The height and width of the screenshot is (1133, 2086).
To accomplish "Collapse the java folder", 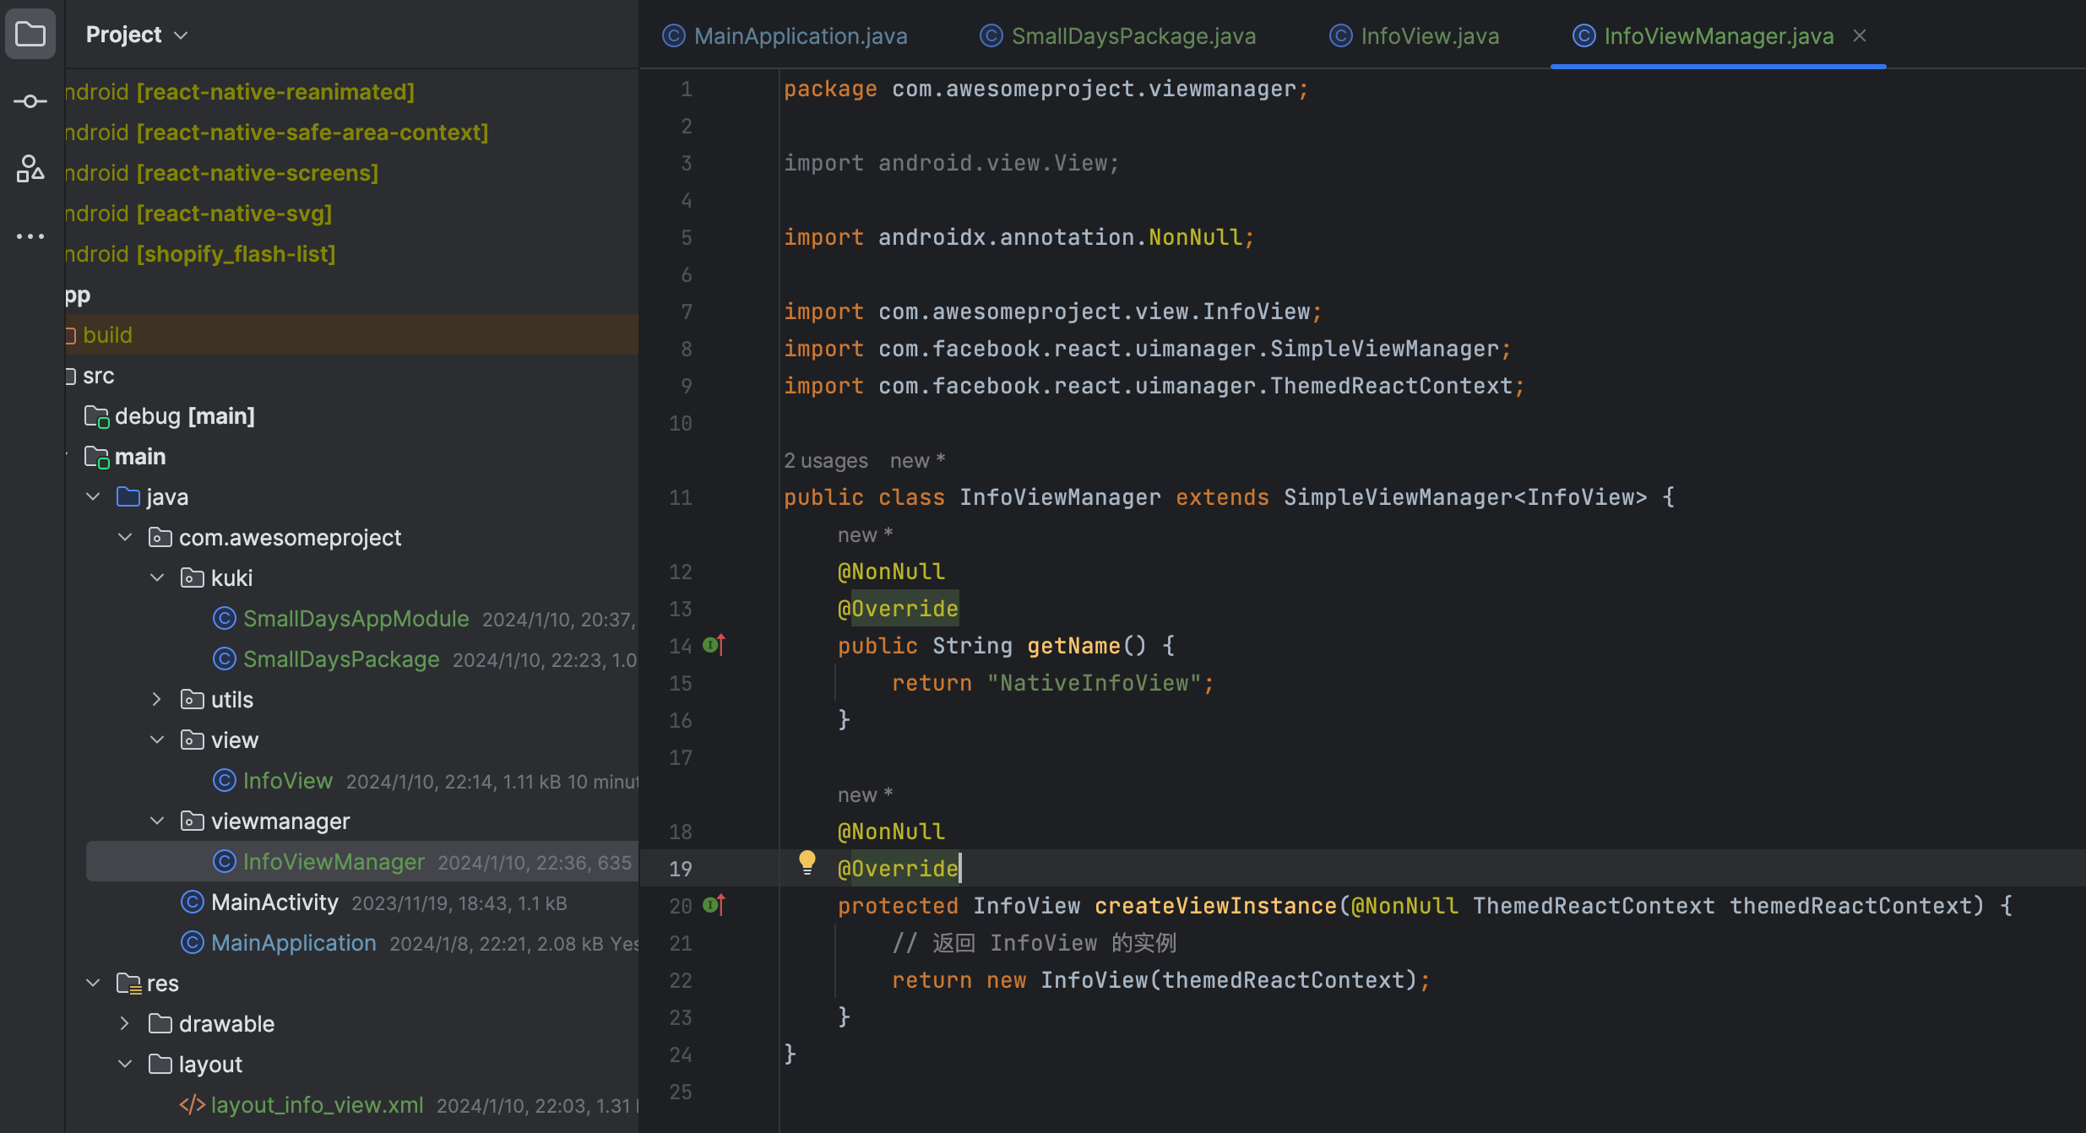I will (94, 497).
